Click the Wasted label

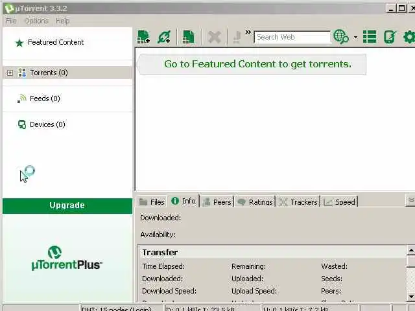[335, 266]
